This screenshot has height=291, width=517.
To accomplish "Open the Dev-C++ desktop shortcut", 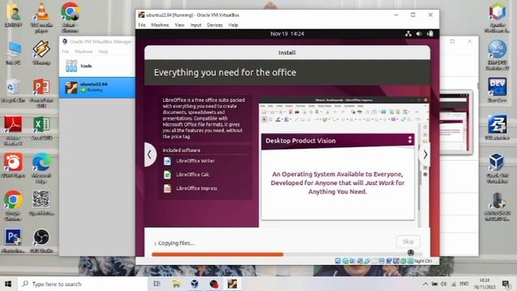I will tap(498, 90).
